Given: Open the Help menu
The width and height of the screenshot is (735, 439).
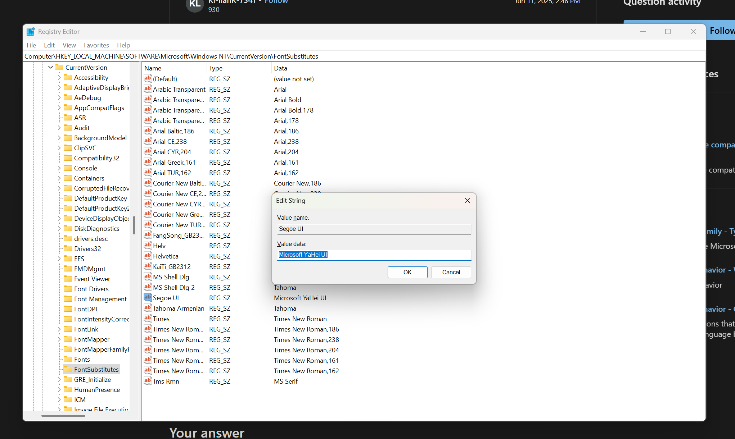Looking at the screenshot, I should click(123, 45).
